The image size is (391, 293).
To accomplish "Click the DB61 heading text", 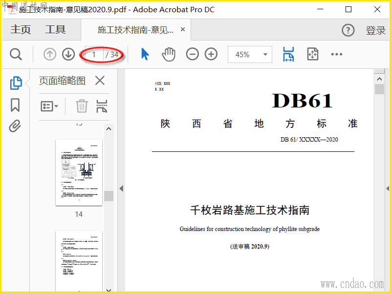I will [x=302, y=101].
